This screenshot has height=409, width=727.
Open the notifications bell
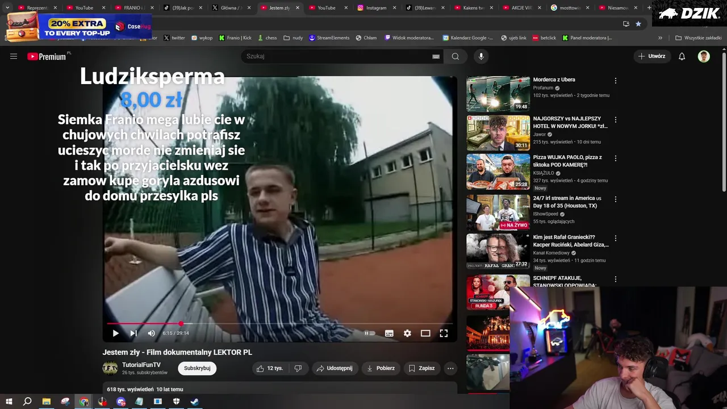click(682, 56)
